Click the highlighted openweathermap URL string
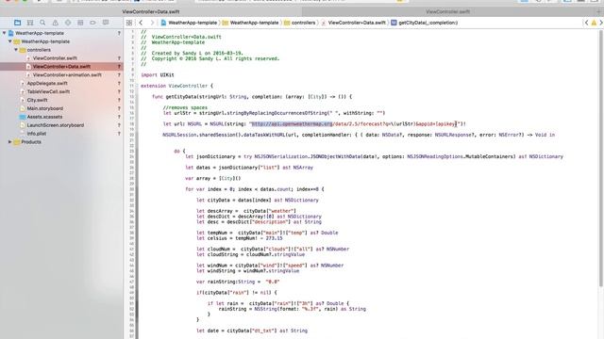The image size is (604, 339). [x=292, y=123]
